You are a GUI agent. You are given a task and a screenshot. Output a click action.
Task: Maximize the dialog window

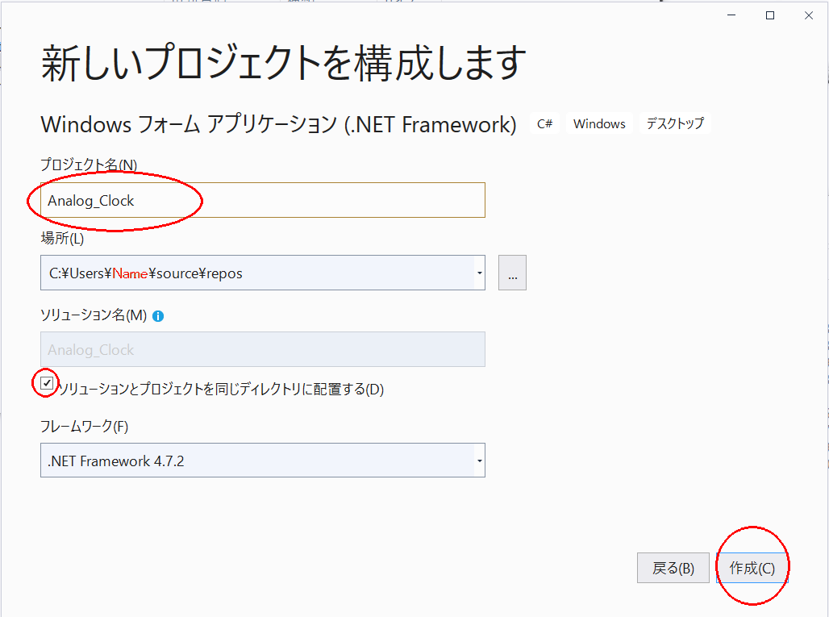(x=770, y=15)
